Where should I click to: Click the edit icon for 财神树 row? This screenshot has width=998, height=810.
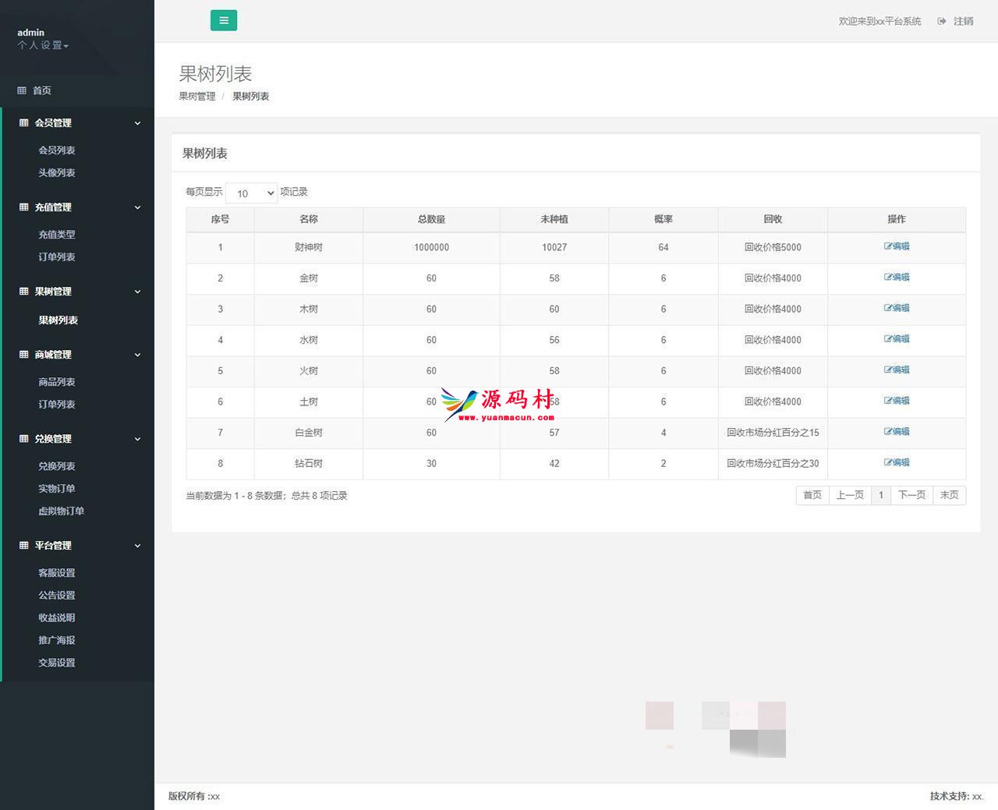coord(888,246)
